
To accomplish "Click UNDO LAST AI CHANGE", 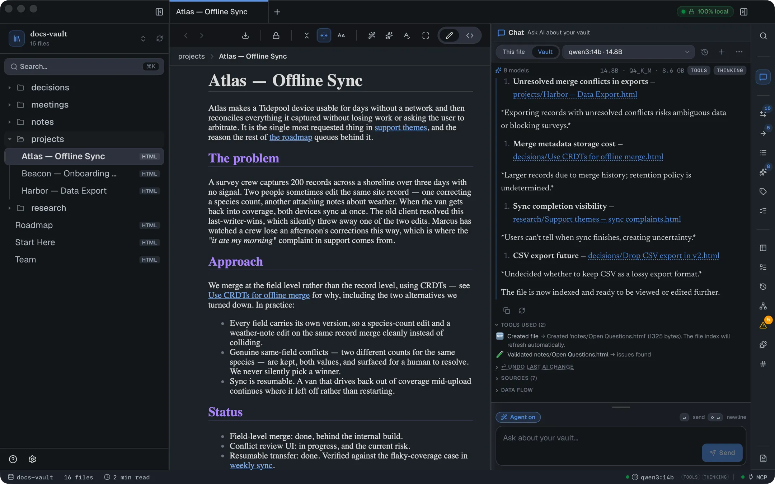I will (x=537, y=367).
